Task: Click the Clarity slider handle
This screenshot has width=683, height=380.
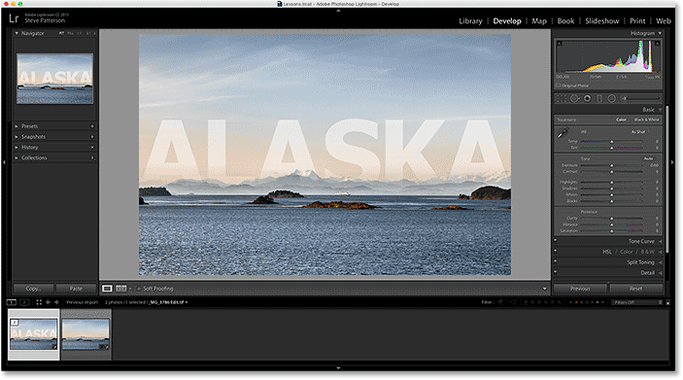Action: coord(611,219)
